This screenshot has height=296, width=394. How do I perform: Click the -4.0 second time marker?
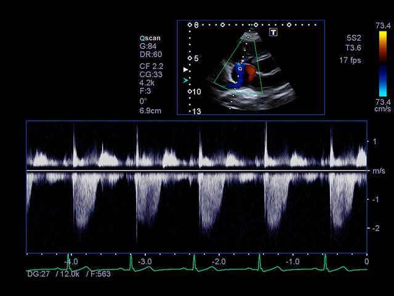point(71,261)
